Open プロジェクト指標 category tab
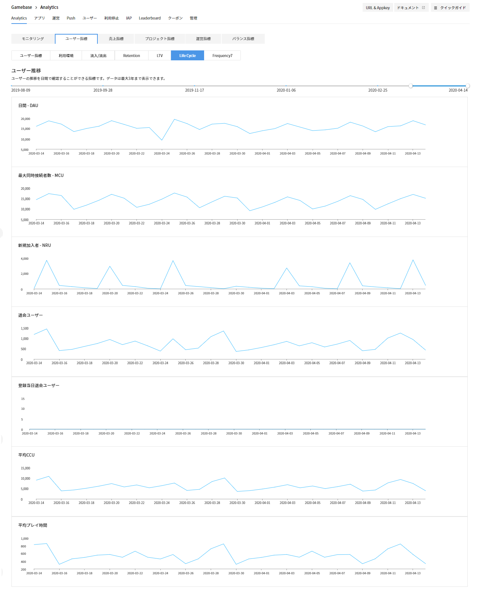This screenshot has width=481, height=589. coord(160,39)
